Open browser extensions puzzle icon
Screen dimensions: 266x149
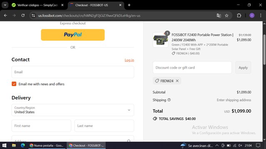tap(239, 16)
